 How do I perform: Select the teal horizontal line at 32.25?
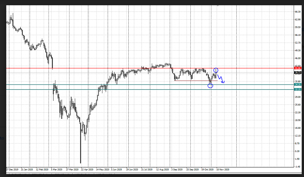pos(148,89)
